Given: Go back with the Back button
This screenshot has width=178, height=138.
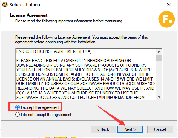Looking at the screenshot, I should point(103,129).
